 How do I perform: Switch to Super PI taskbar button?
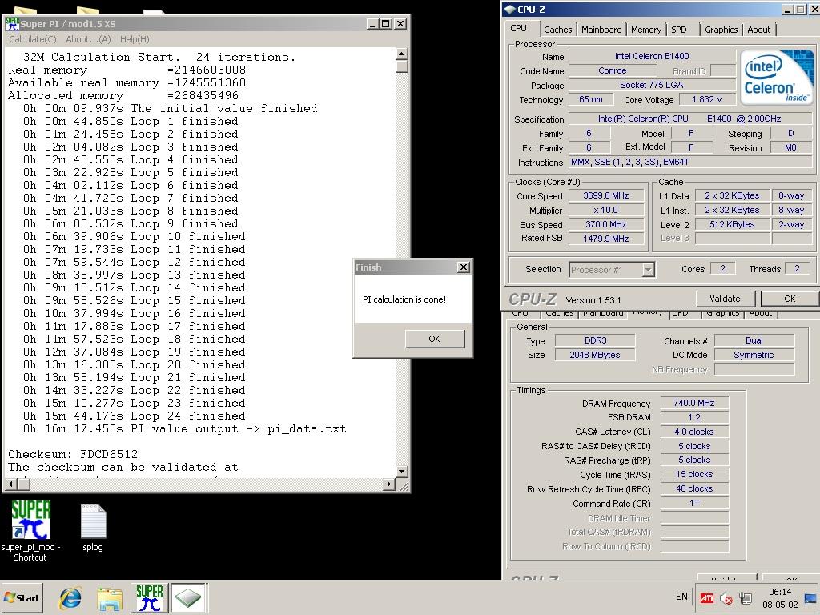[x=149, y=598]
